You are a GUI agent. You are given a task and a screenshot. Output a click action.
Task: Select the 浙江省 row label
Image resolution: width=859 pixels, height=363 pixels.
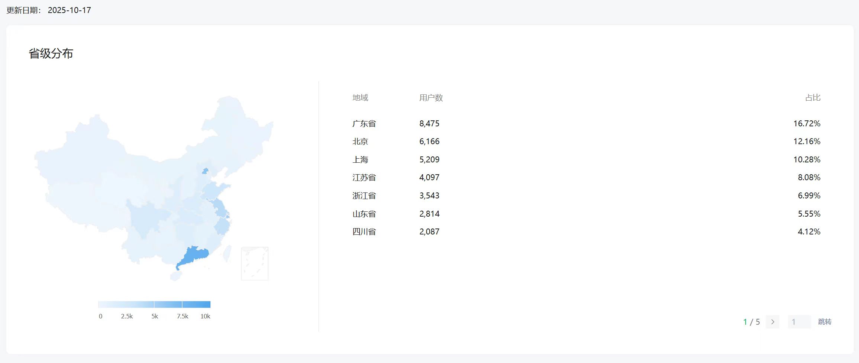[x=364, y=196]
